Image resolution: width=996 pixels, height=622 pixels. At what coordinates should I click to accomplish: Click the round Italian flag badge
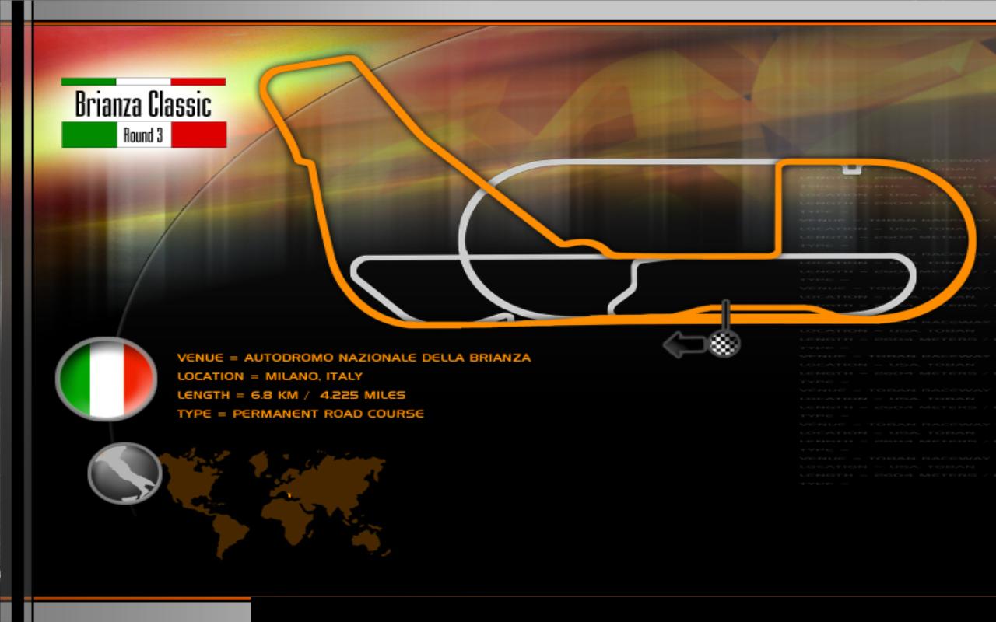pos(107,379)
